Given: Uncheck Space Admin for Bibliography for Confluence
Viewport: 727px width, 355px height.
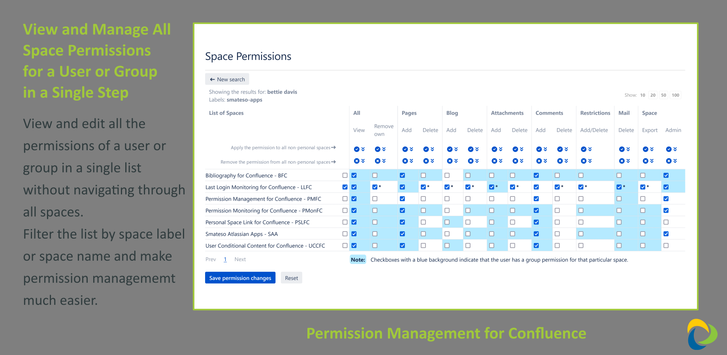Looking at the screenshot, I should coord(666,175).
